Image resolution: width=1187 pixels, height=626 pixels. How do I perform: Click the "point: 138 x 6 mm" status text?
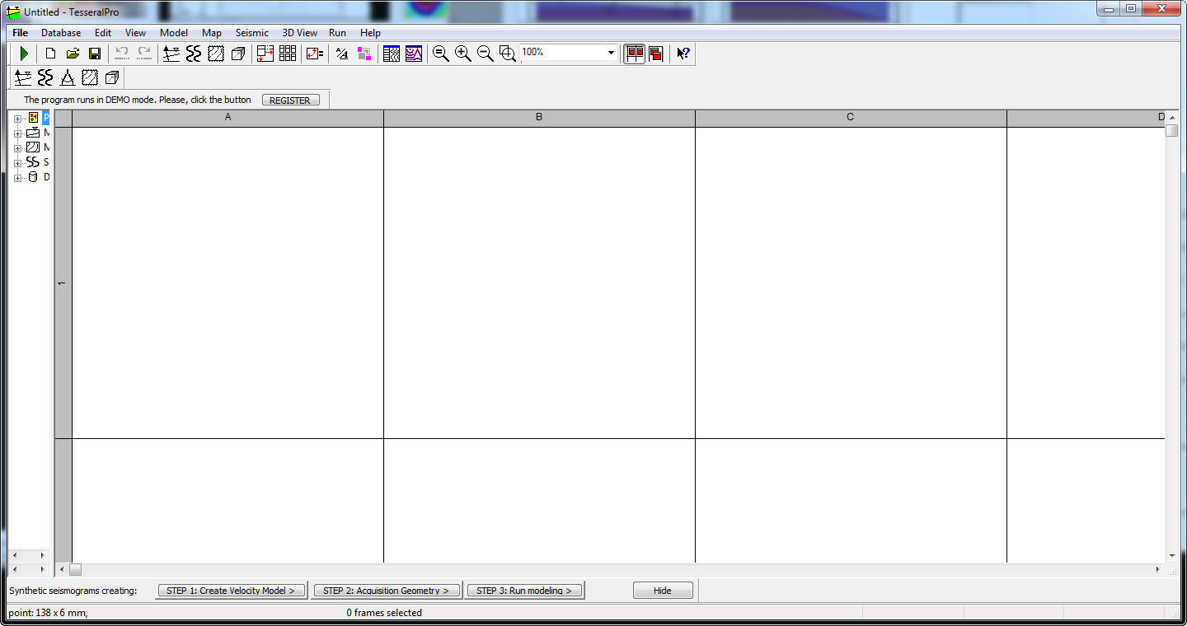(48, 613)
